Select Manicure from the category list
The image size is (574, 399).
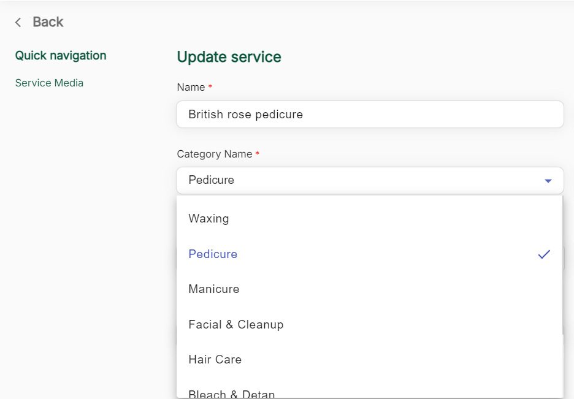pos(214,289)
